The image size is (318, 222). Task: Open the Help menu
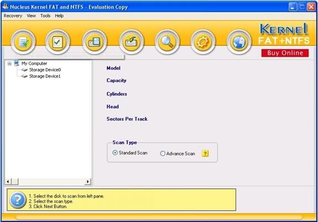point(59,16)
